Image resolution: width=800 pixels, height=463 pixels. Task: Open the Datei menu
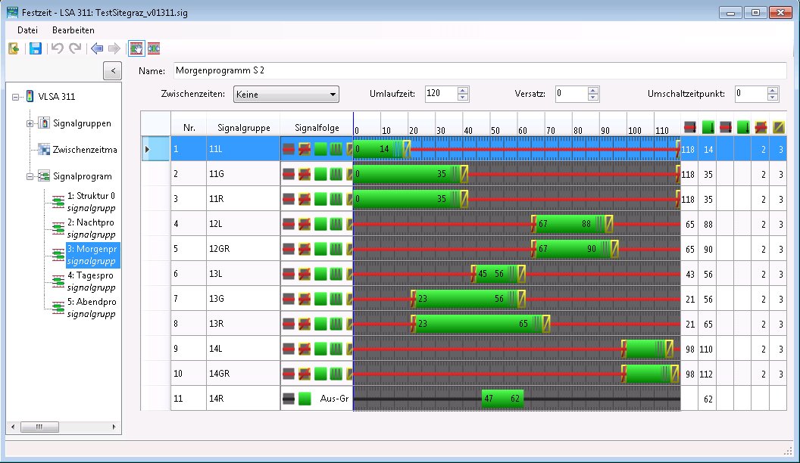tap(27, 30)
